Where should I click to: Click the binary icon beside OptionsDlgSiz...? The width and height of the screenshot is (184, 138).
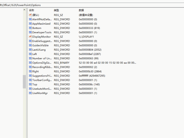point(30,63)
